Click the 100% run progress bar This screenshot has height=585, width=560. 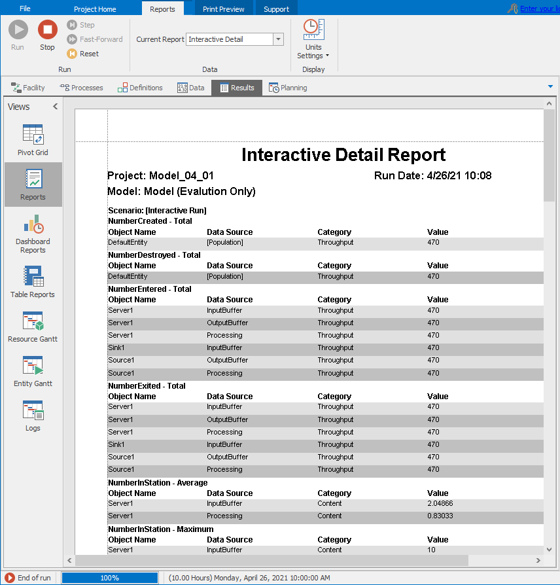(110, 578)
